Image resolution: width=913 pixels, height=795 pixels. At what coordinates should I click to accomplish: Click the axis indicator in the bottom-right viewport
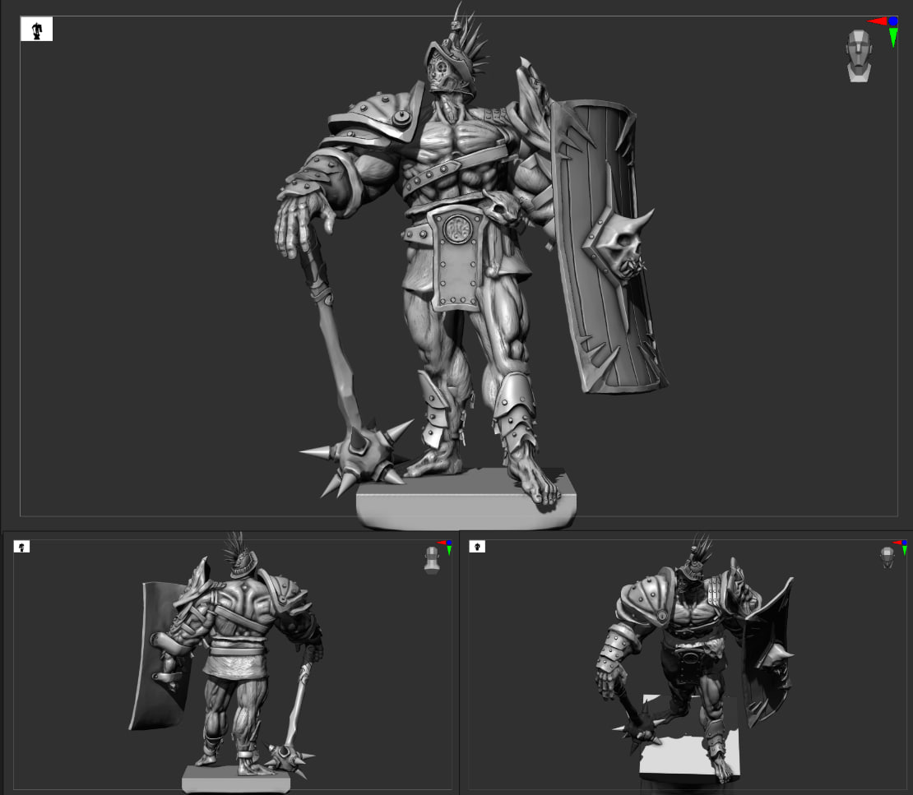pyautogui.click(x=901, y=547)
